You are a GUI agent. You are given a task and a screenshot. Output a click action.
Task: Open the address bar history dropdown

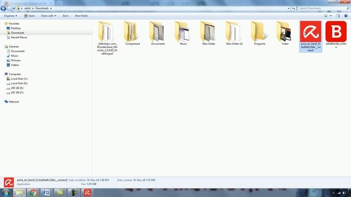288,8
